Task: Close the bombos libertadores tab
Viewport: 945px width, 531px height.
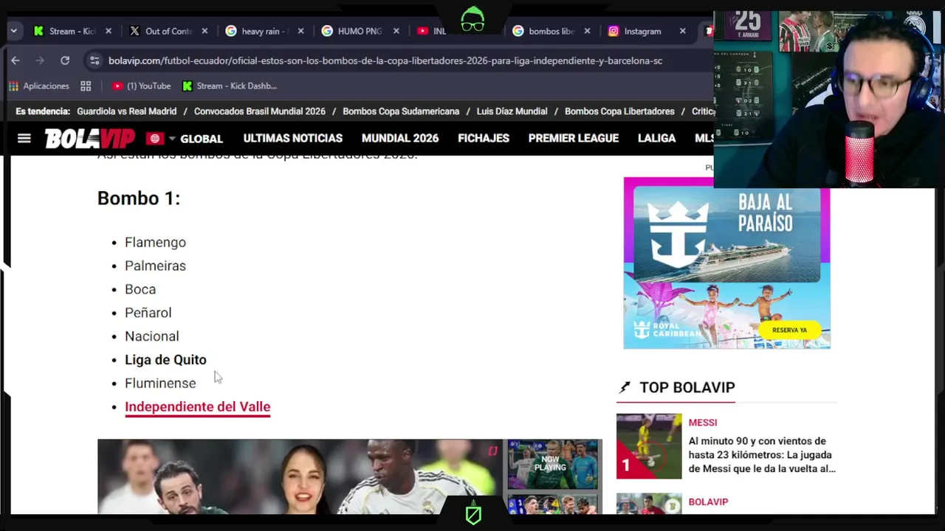Action: click(588, 31)
